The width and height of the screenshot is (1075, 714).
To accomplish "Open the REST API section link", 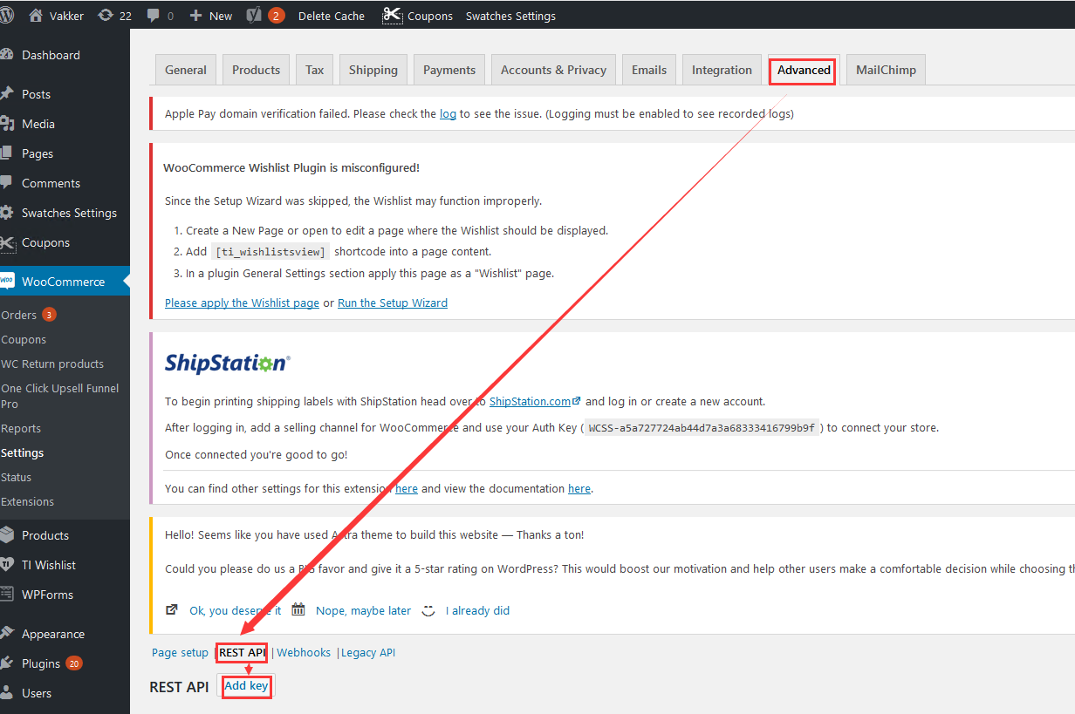I will pos(242,652).
